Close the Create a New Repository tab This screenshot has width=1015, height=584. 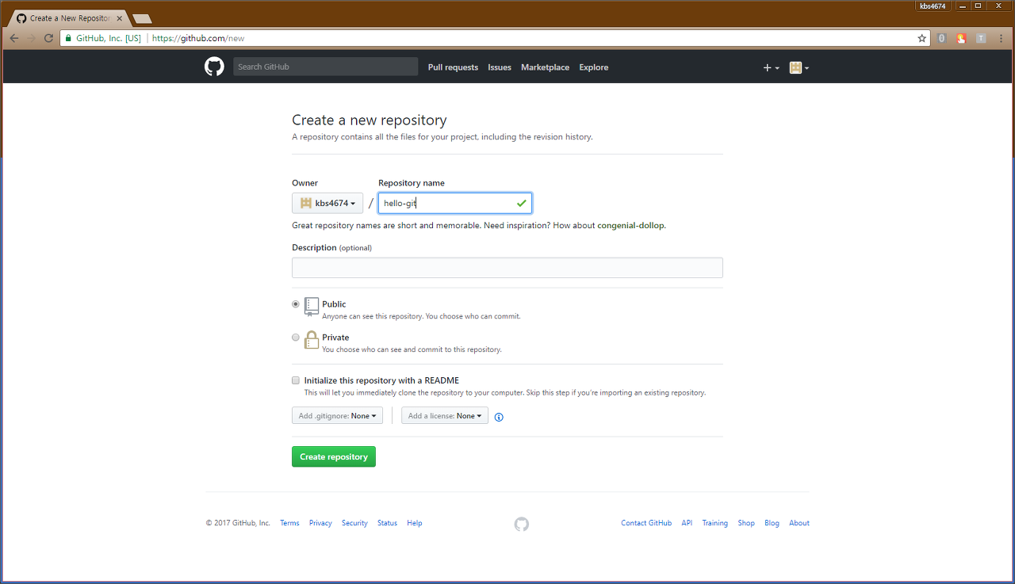(x=120, y=17)
